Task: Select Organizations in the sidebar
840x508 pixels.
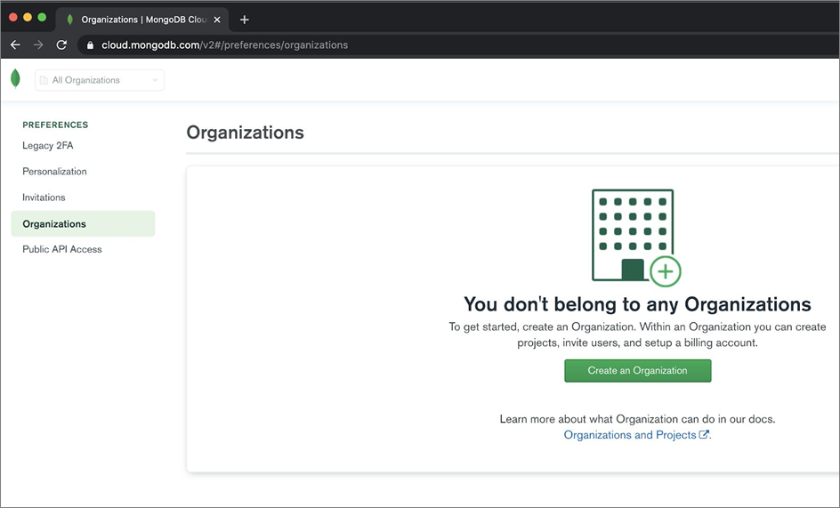Action: click(83, 223)
